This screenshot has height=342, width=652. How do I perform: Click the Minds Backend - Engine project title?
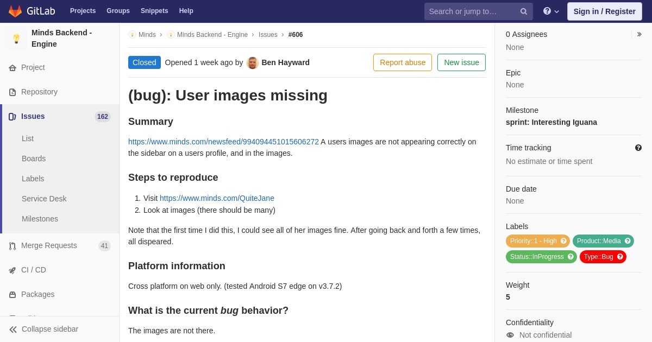[62, 39]
